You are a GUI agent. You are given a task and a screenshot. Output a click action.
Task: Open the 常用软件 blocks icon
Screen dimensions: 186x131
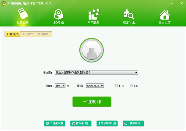tap(94, 15)
